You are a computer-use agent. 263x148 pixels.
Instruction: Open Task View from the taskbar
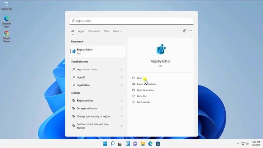tap(120, 143)
